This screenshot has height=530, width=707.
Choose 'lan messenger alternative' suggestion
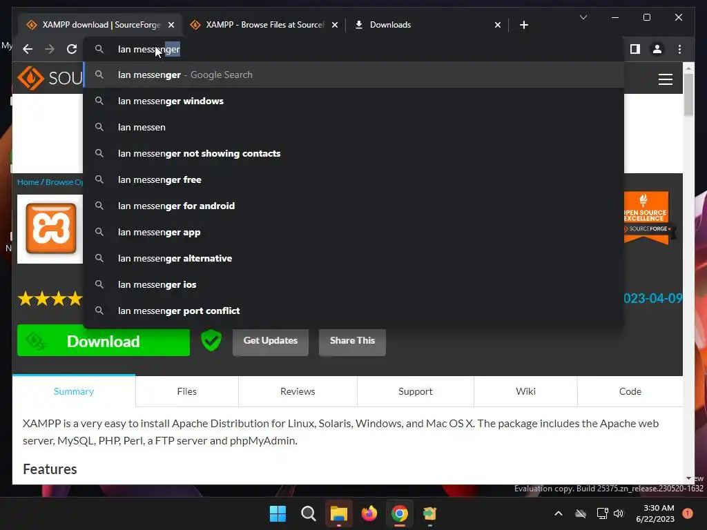353,258
